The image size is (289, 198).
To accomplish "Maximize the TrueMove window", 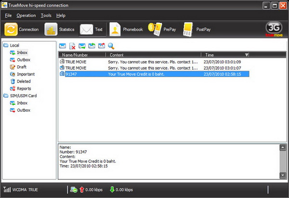I will click(275, 6).
